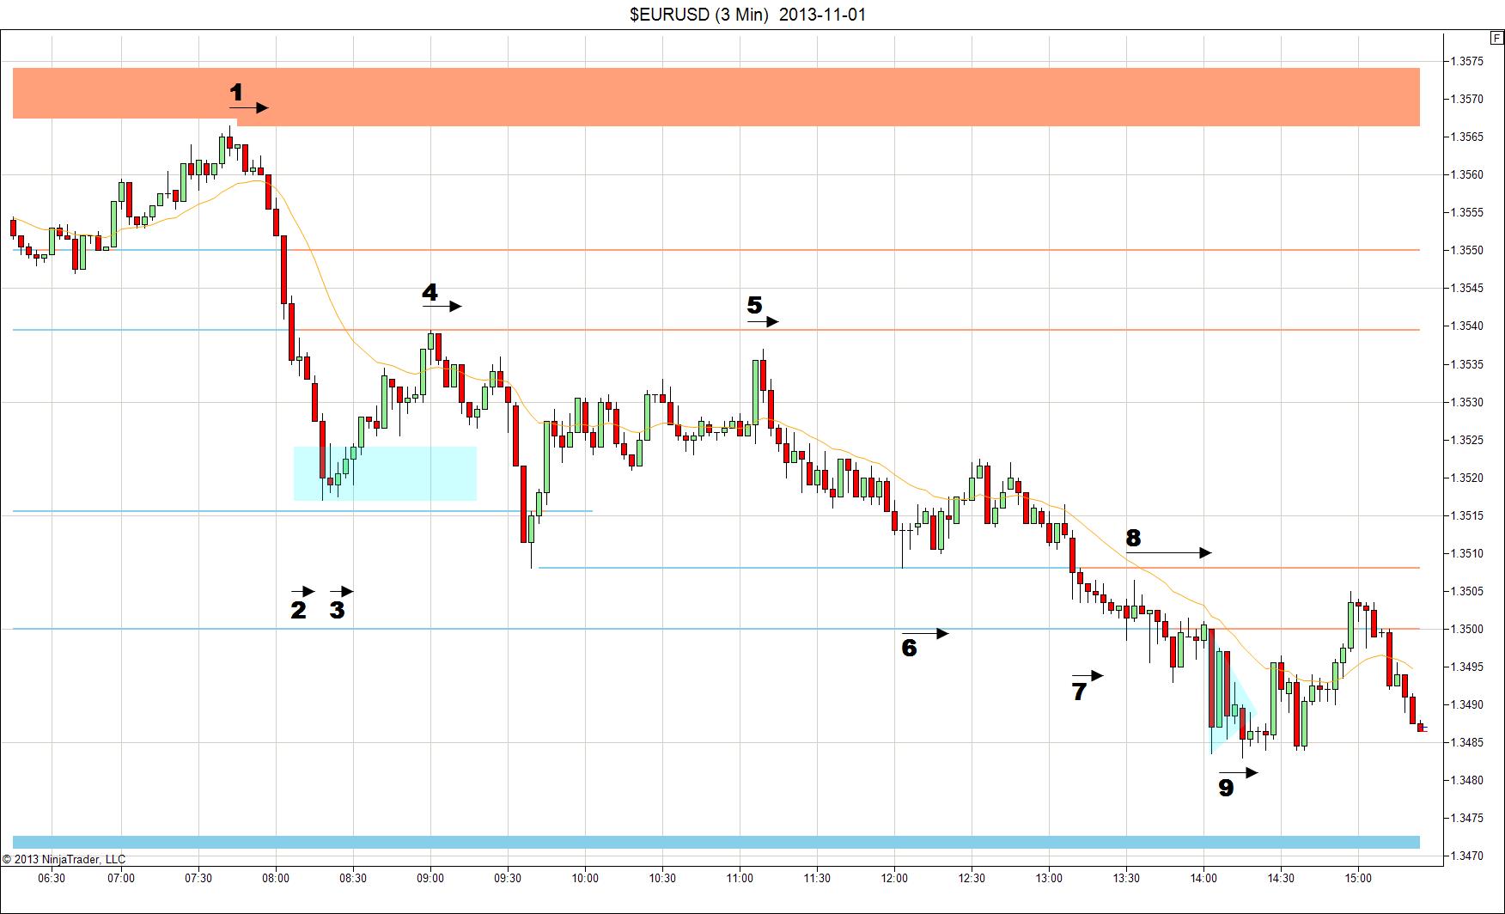Screen dimensions: 1505x914
Task: Click the 06:30 time axis label
Action: pos(52,878)
